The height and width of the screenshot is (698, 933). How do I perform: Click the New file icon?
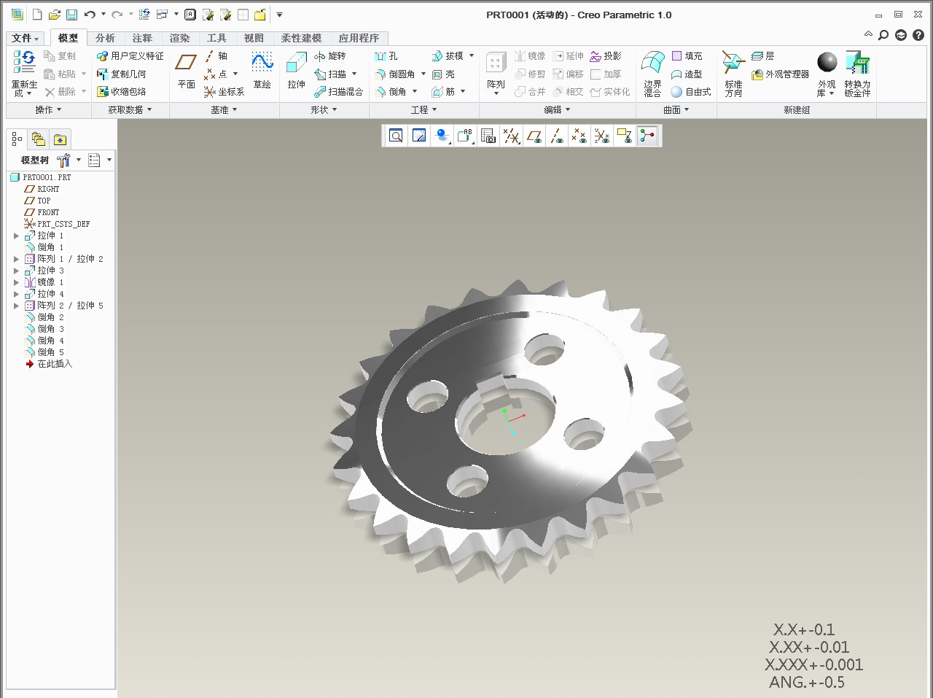coord(37,15)
